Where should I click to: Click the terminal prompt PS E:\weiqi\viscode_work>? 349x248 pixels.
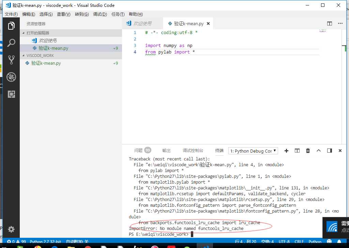pyautogui.click(x=159, y=234)
